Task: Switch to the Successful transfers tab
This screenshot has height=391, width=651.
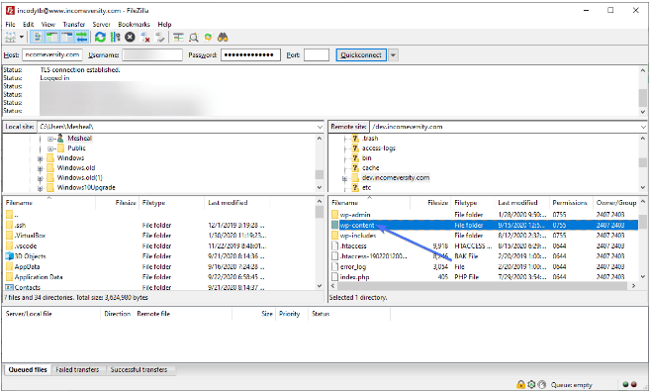Action: click(139, 369)
